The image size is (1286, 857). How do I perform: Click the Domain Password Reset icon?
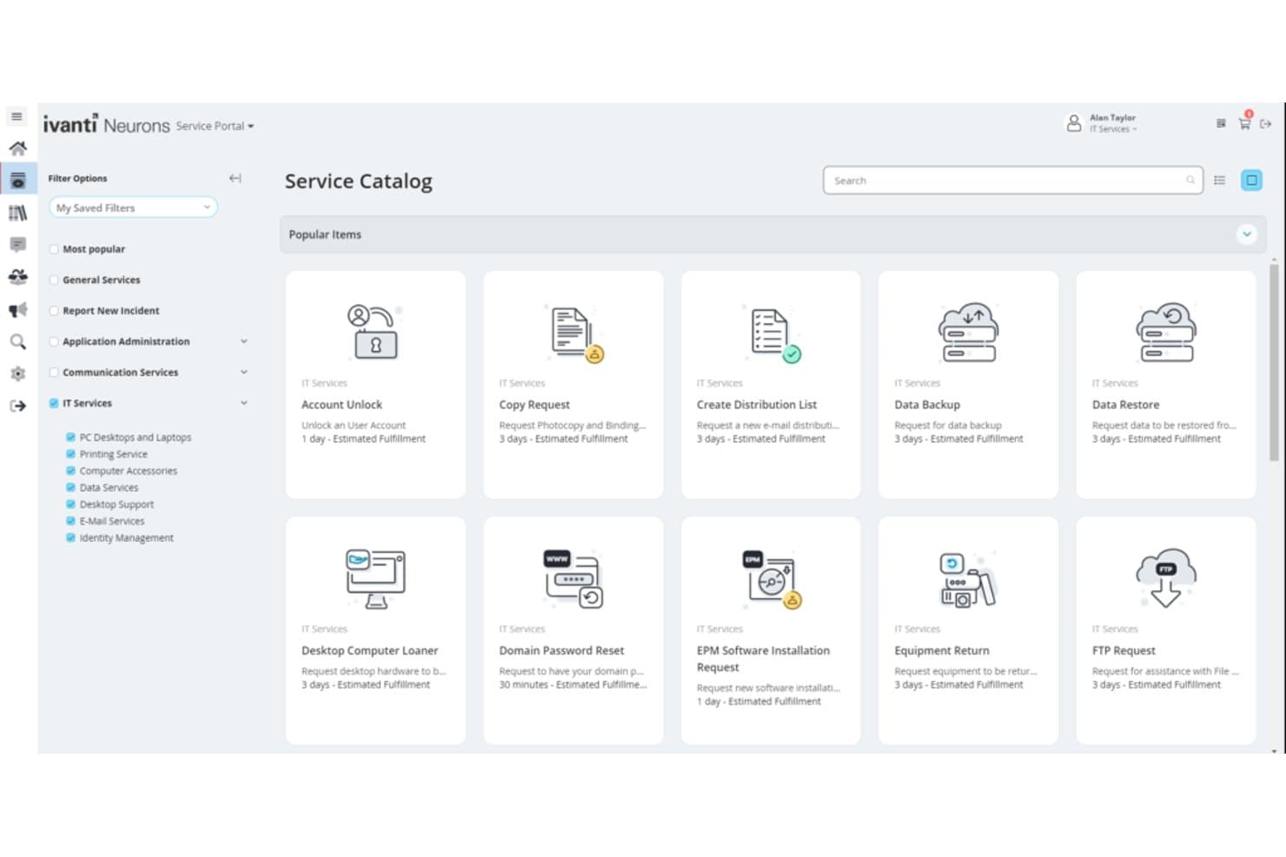pos(573,578)
